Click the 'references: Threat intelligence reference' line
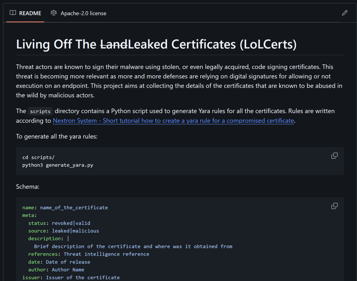The width and height of the screenshot is (357, 281). point(89,254)
